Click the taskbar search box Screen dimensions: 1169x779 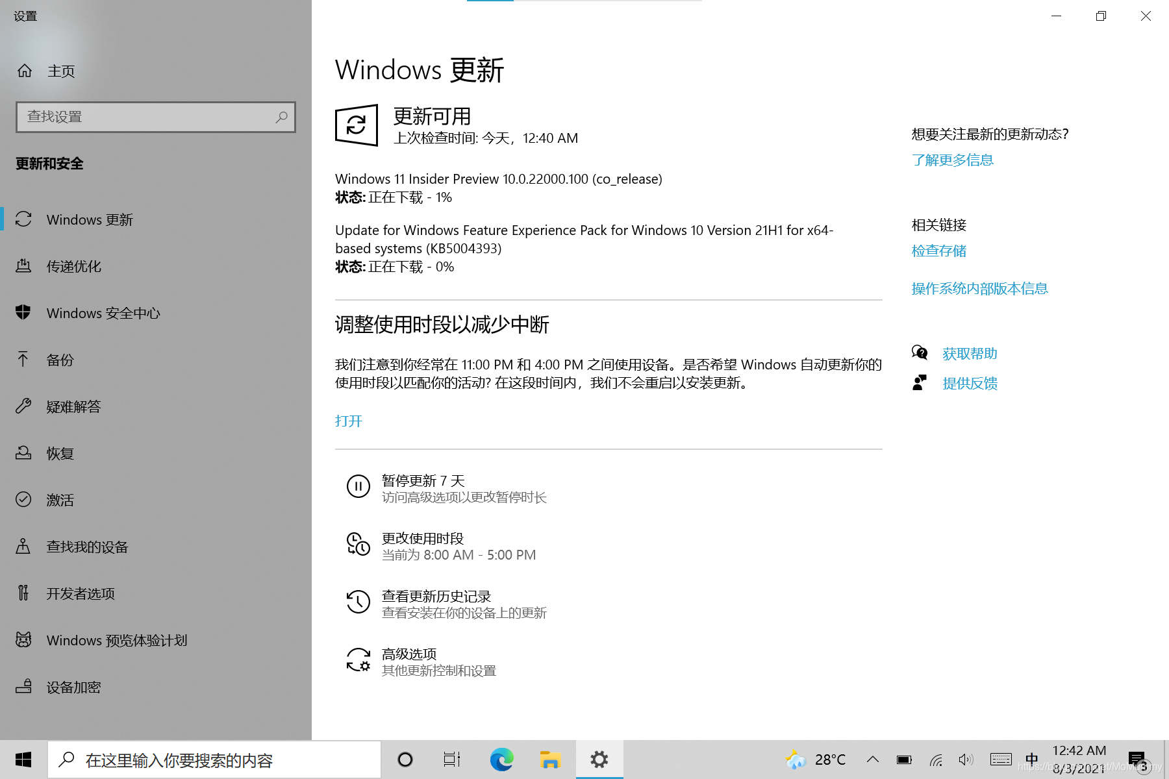(x=214, y=760)
